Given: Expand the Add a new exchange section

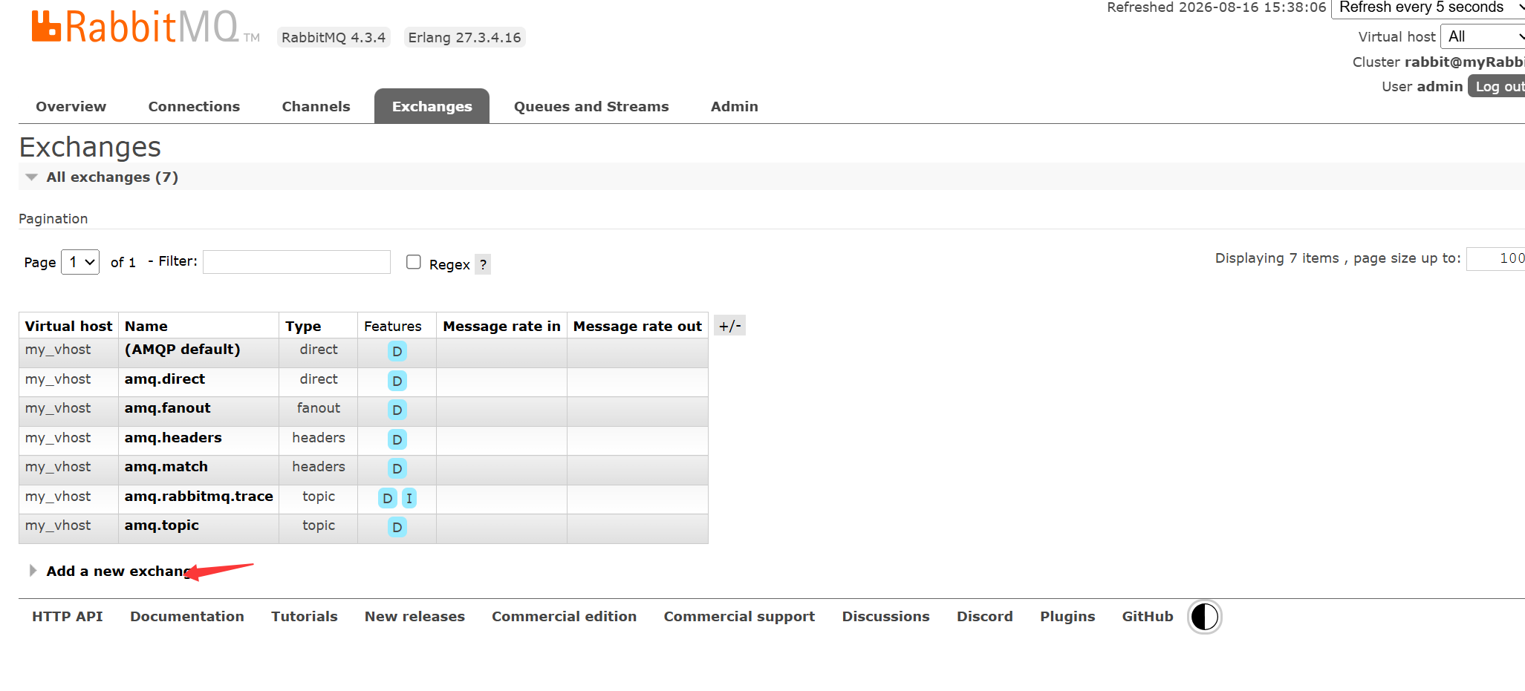Looking at the screenshot, I should 119,571.
